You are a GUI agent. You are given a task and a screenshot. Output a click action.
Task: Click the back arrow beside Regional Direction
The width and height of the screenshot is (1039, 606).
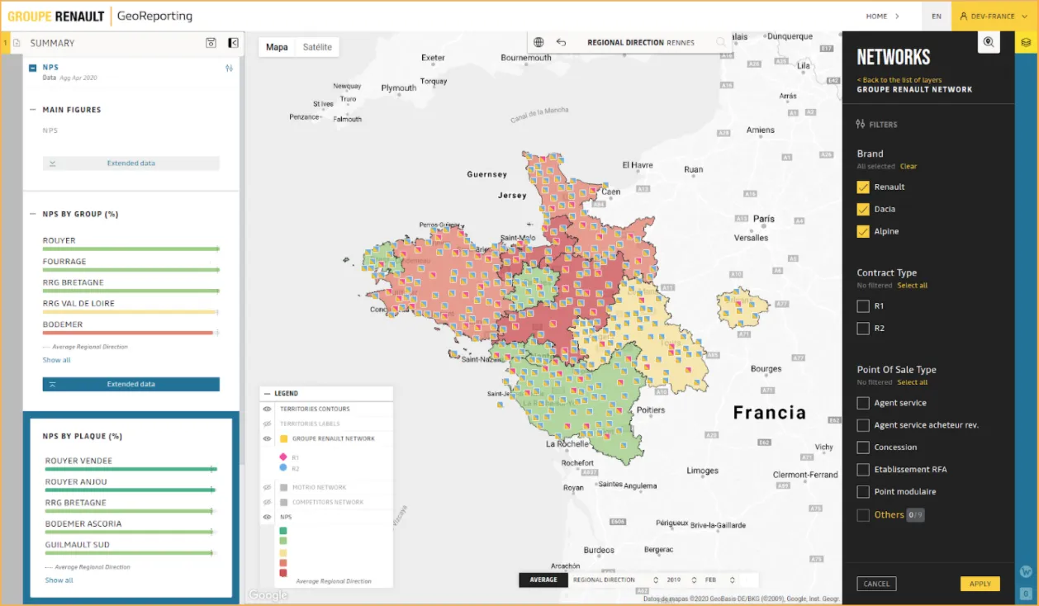tap(562, 42)
